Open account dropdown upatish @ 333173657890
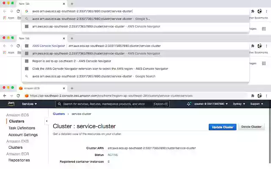The image size is (271, 169). [211, 104]
